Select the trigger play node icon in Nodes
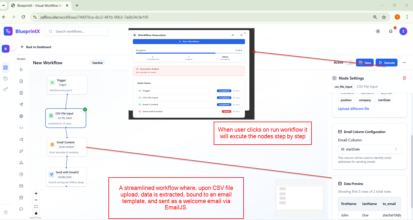 (21, 70)
